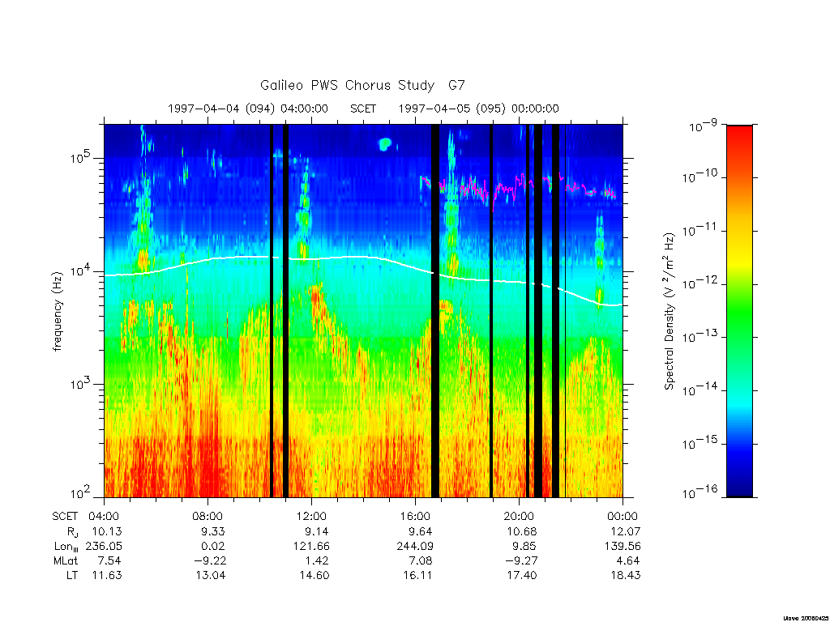Click the 10^-16 colorbar tick label
Screen dimensions: 830x622
701,493
